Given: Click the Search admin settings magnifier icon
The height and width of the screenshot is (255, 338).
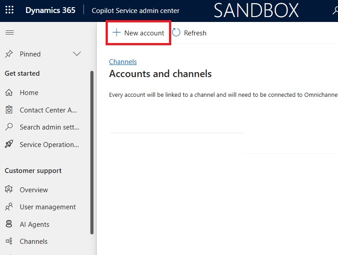Looking at the screenshot, I should [9, 127].
